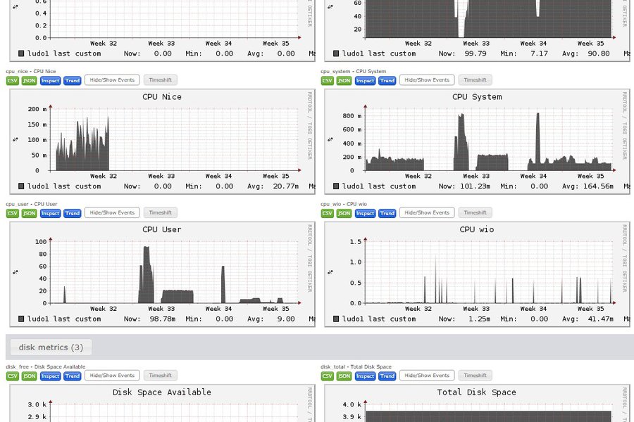Open Trend view for cpu_system
This screenshot has height=422, width=634.
tap(387, 80)
